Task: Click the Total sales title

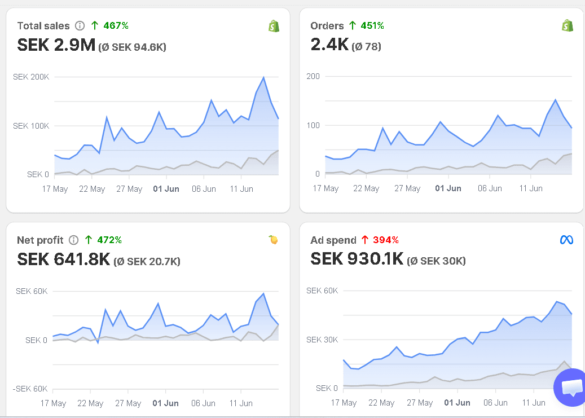Action: pos(43,26)
